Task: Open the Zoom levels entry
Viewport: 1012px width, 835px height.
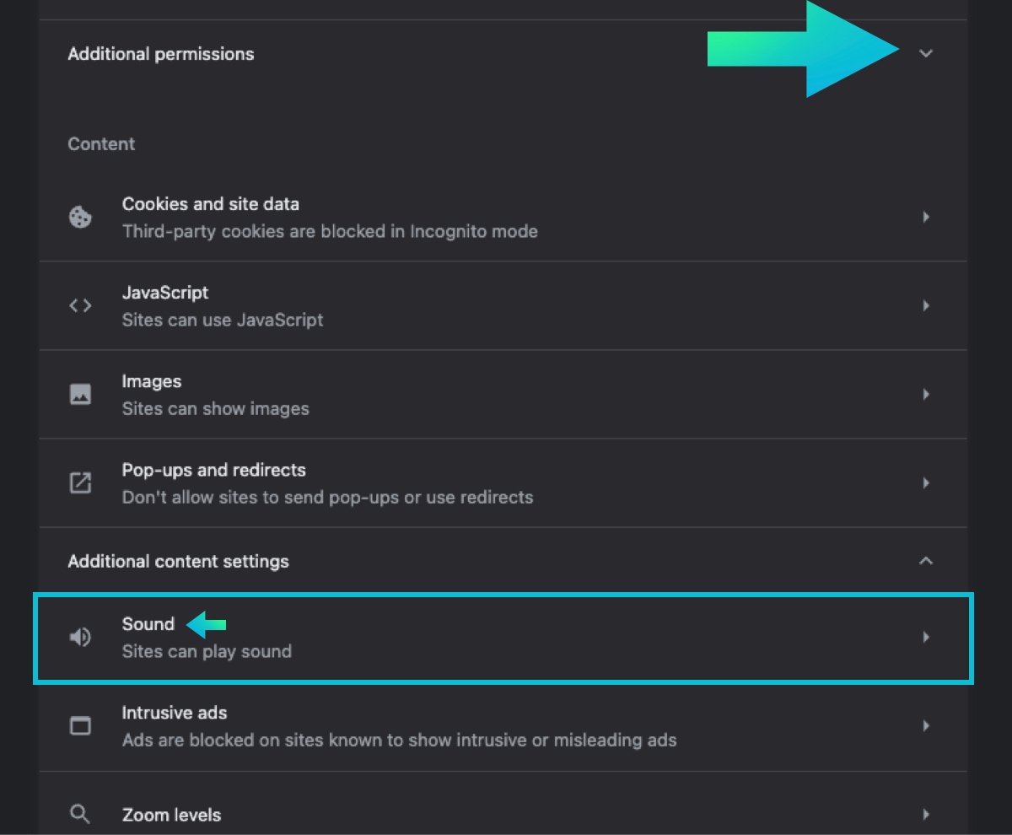Action: 171,815
